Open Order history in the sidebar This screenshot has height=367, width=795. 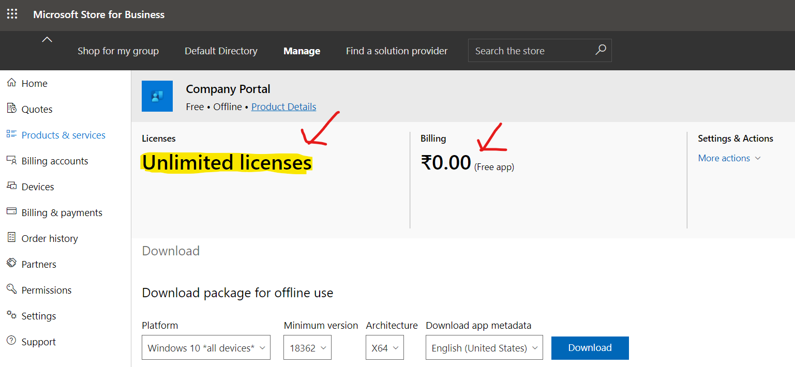(50, 238)
